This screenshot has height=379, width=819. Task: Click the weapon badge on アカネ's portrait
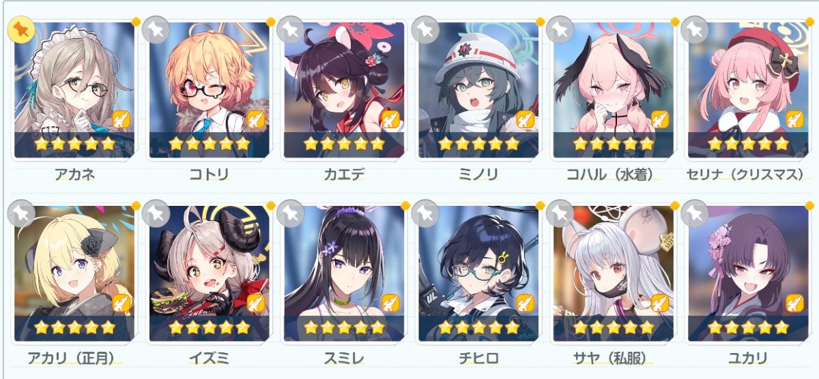click(x=121, y=119)
